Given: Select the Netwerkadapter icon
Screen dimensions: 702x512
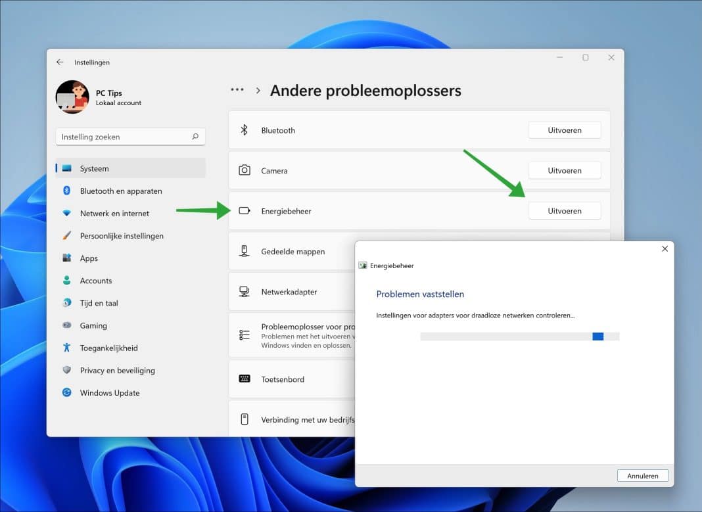Looking at the screenshot, I should tap(245, 291).
